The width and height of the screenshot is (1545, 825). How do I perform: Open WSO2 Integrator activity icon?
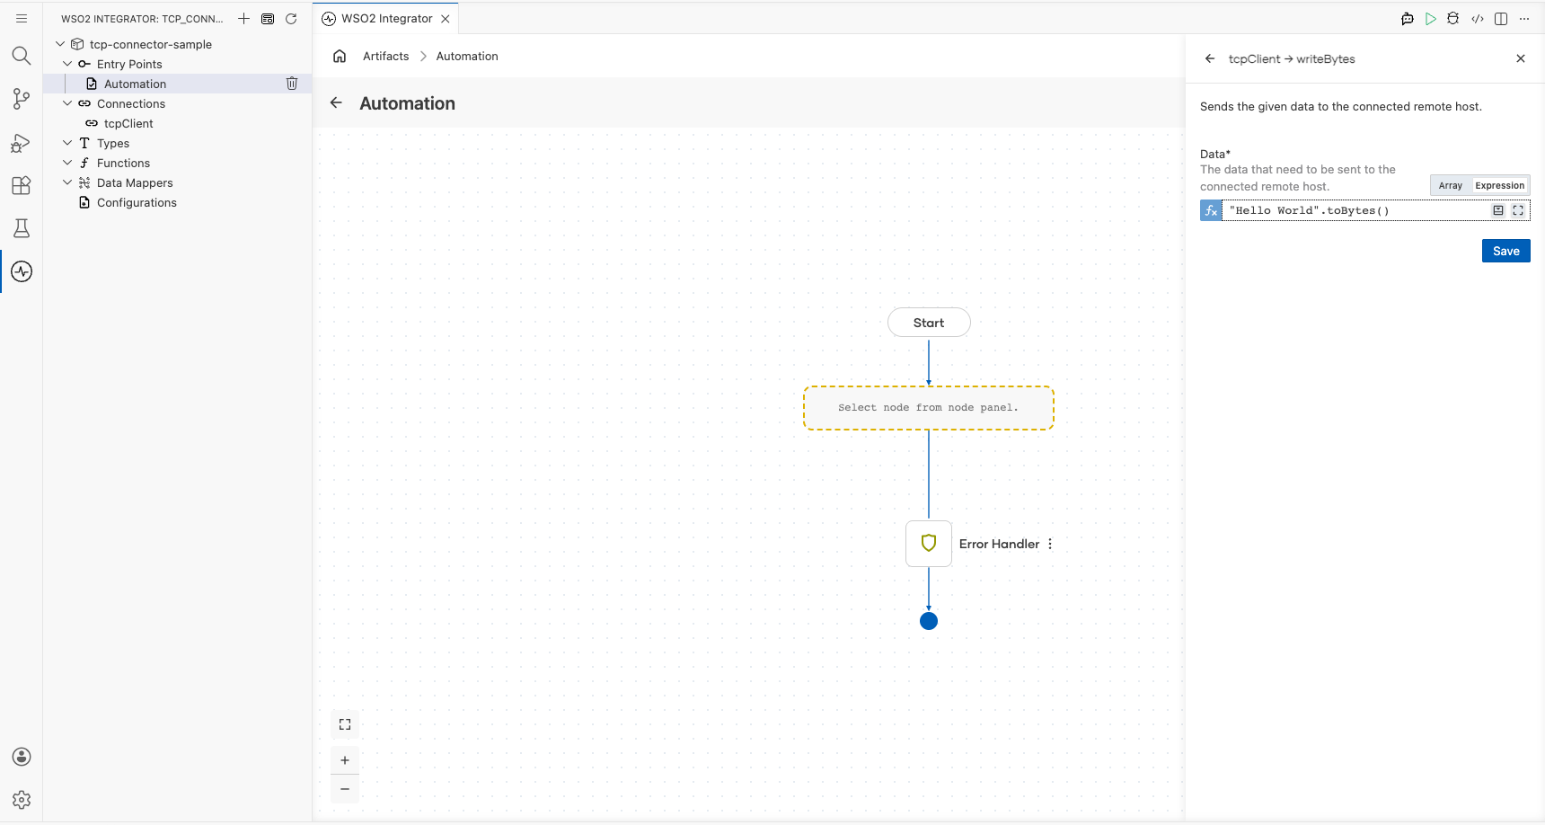[x=22, y=271]
